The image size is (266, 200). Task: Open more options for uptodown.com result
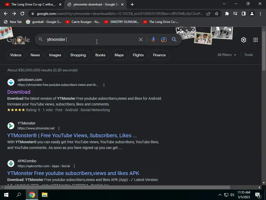pos(104,85)
